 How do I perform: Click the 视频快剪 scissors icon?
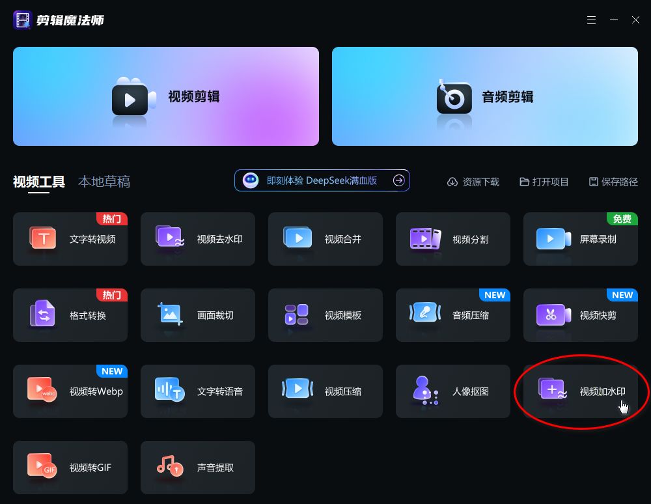553,315
